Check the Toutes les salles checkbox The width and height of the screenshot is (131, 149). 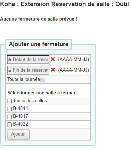pos(9,101)
